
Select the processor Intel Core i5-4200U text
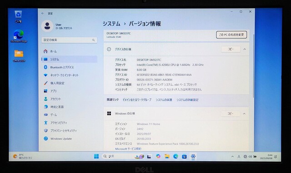[x=170, y=65]
